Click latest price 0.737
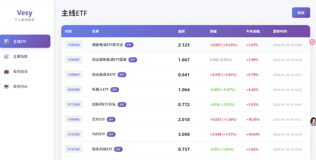Screen dimensions: 316x160 tap(184, 149)
